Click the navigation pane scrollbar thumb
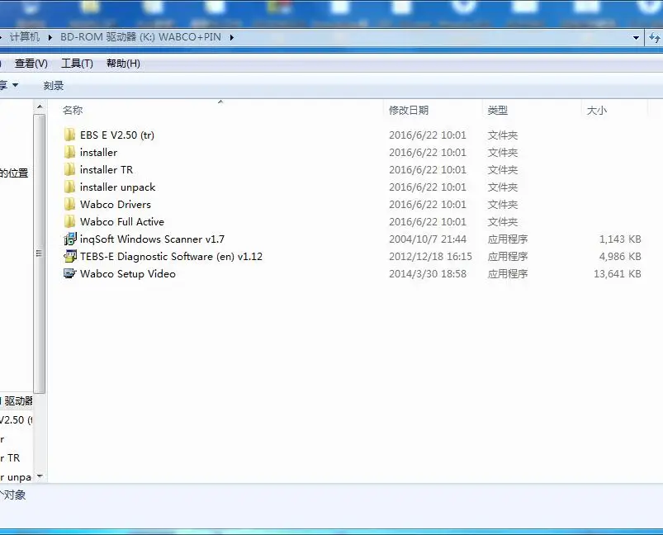The width and height of the screenshot is (663, 535). click(x=40, y=253)
